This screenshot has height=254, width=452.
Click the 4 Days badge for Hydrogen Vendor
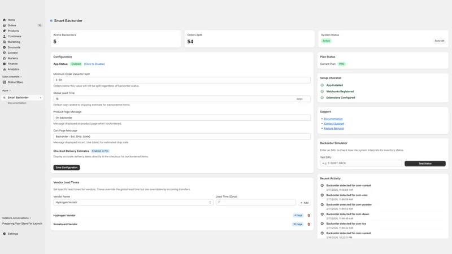pyautogui.click(x=298, y=216)
